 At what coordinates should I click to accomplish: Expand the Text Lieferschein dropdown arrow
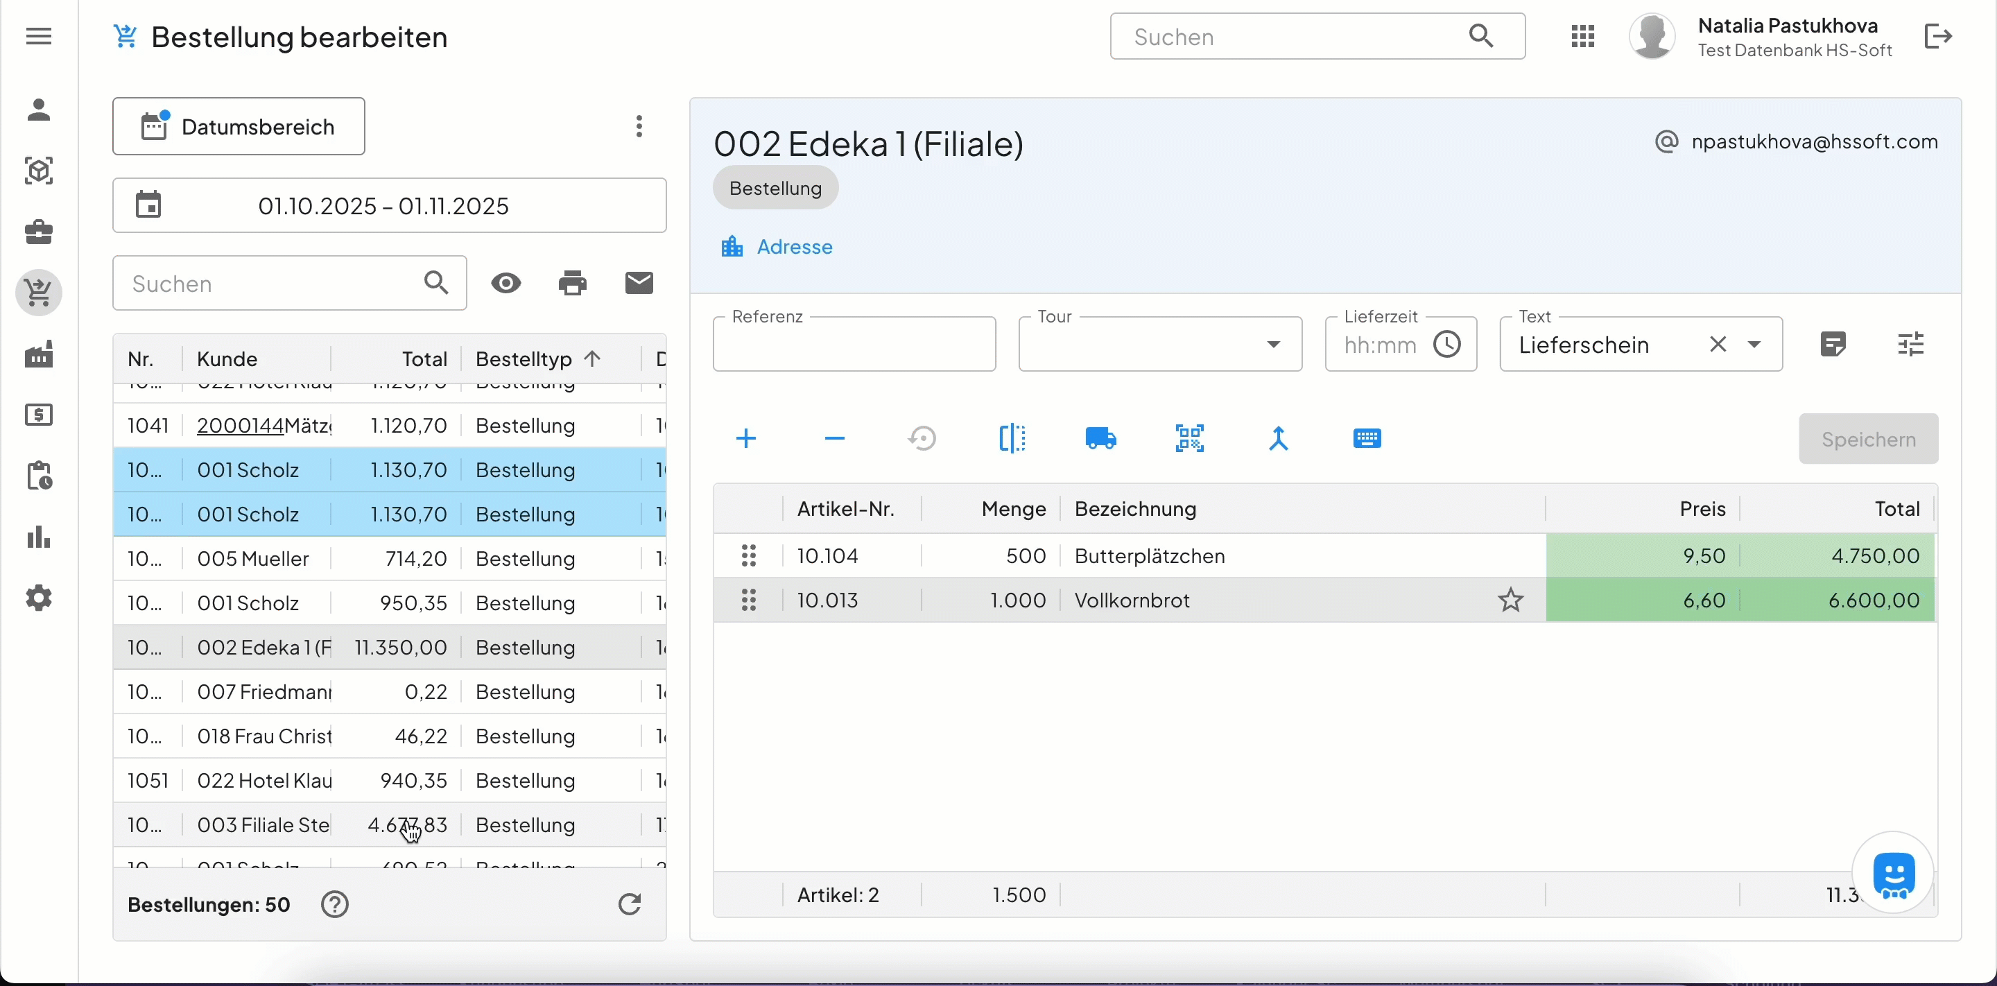(1754, 344)
